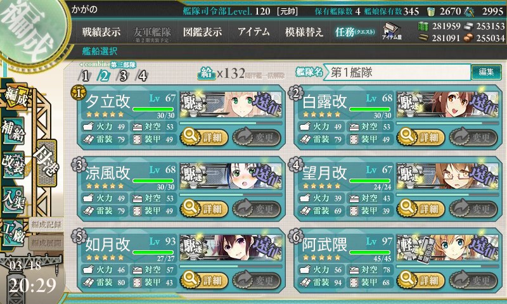
Task: Return to home port via 母港 icon
Action: (x=47, y=163)
